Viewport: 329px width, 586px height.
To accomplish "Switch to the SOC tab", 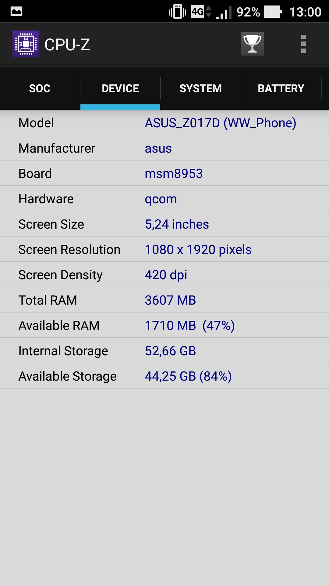I will click(x=40, y=88).
